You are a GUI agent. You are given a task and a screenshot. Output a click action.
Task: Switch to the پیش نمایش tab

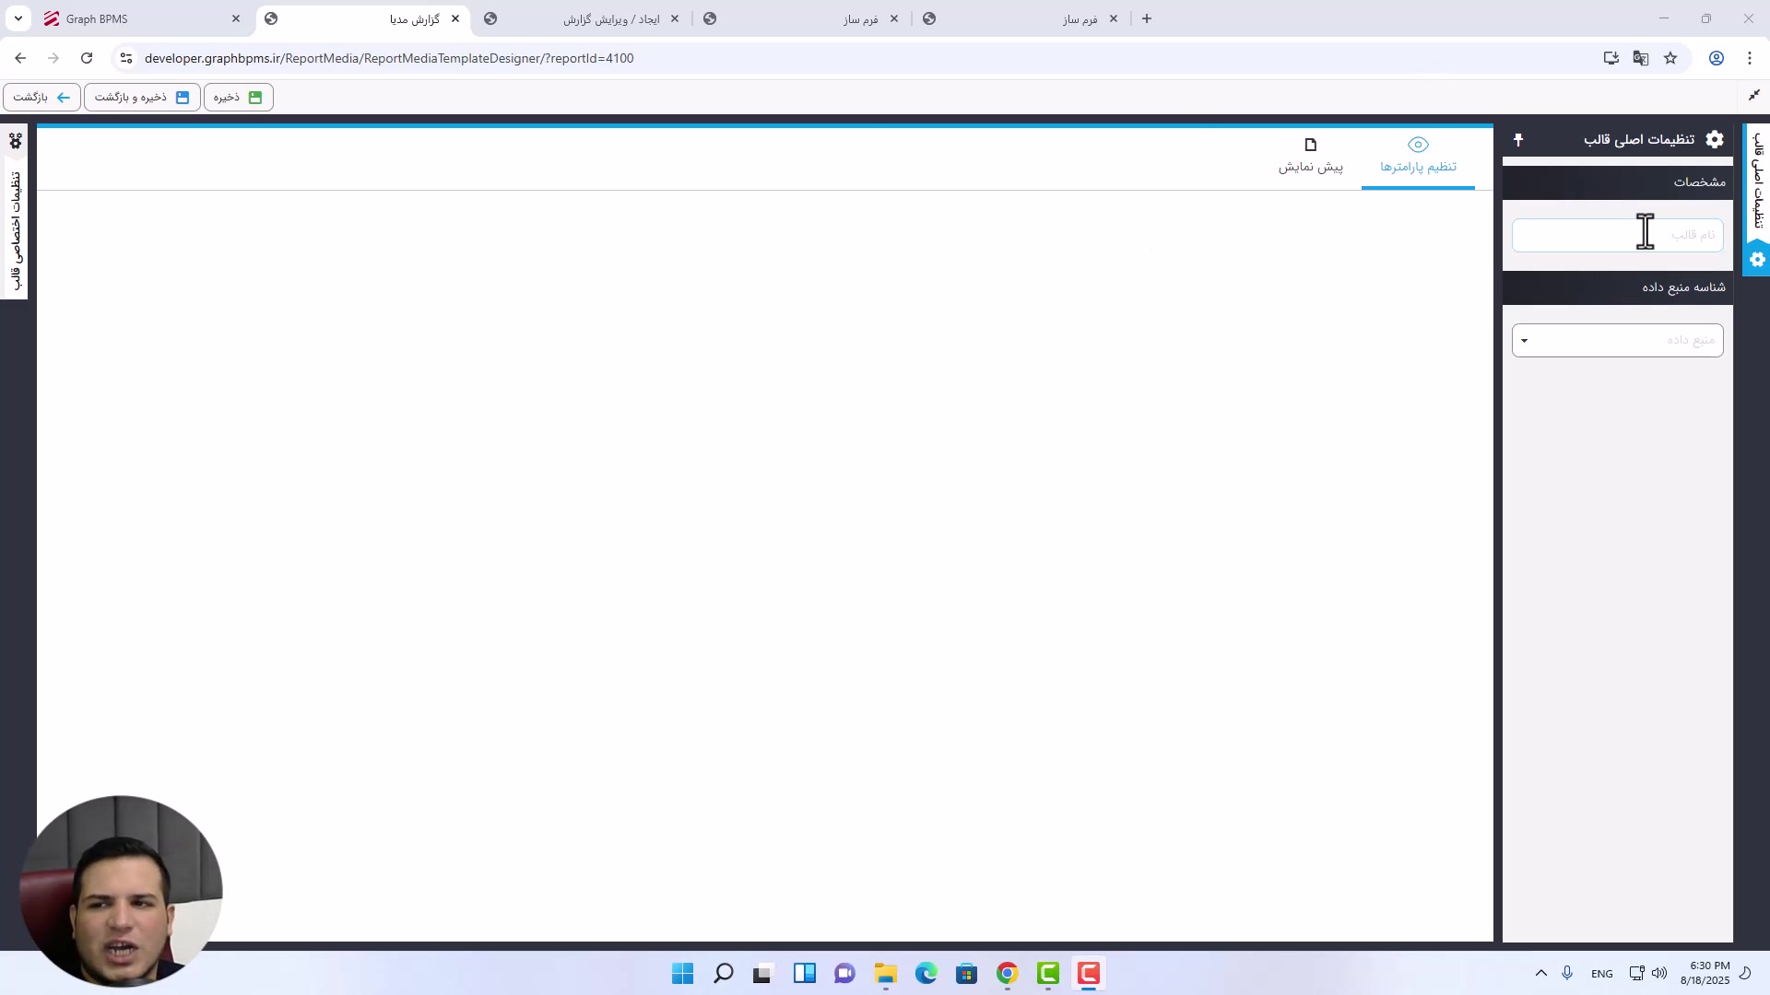(x=1310, y=157)
